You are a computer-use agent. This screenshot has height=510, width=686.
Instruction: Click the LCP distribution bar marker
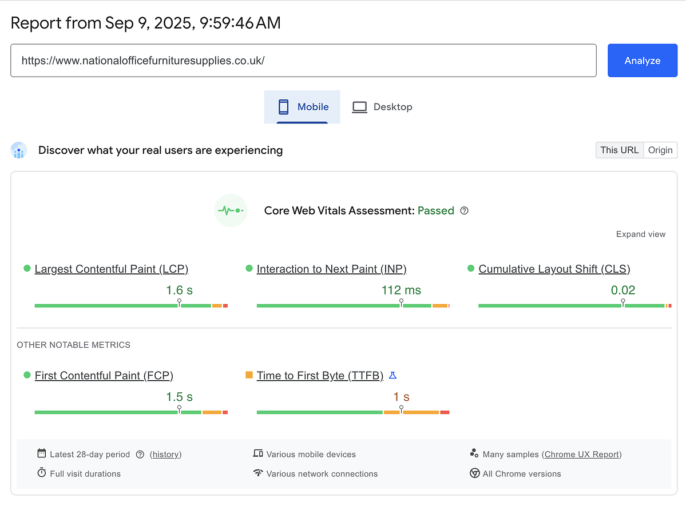180,303
